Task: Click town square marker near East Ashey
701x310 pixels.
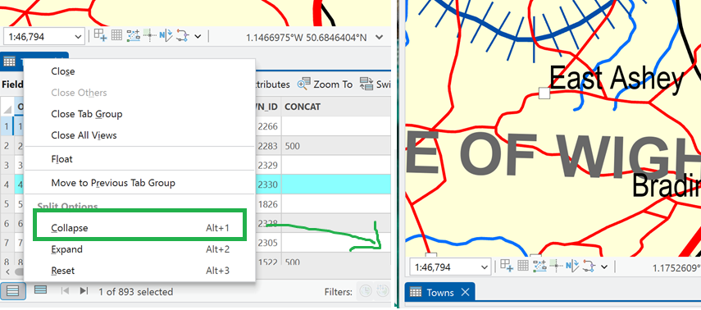Action: click(x=544, y=93)
